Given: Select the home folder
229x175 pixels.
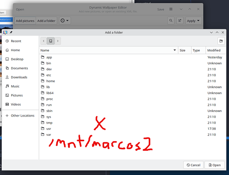Looking at the screenshot, I should (133, 81).
